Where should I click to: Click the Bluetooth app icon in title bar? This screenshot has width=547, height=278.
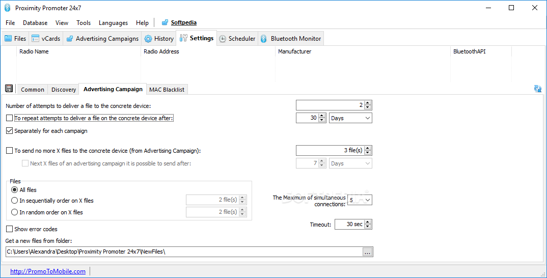[x=7, y=8]
